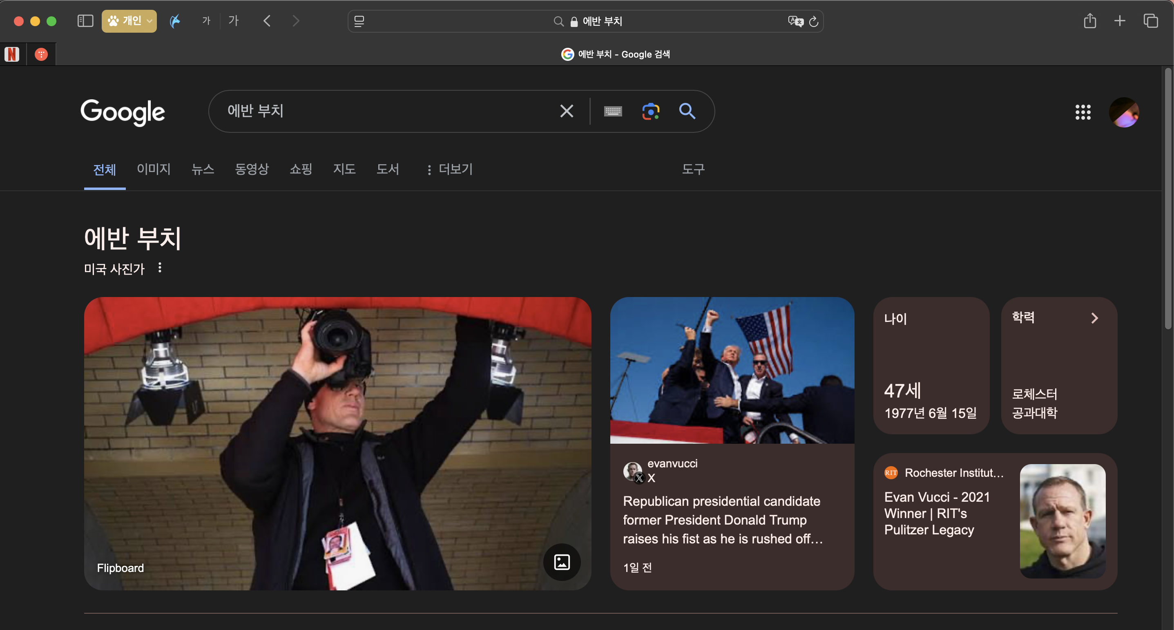Click the 1977년 6월 15일 birth date
The height and width of the screenshot is (630, 1174).
pos(930,413)
